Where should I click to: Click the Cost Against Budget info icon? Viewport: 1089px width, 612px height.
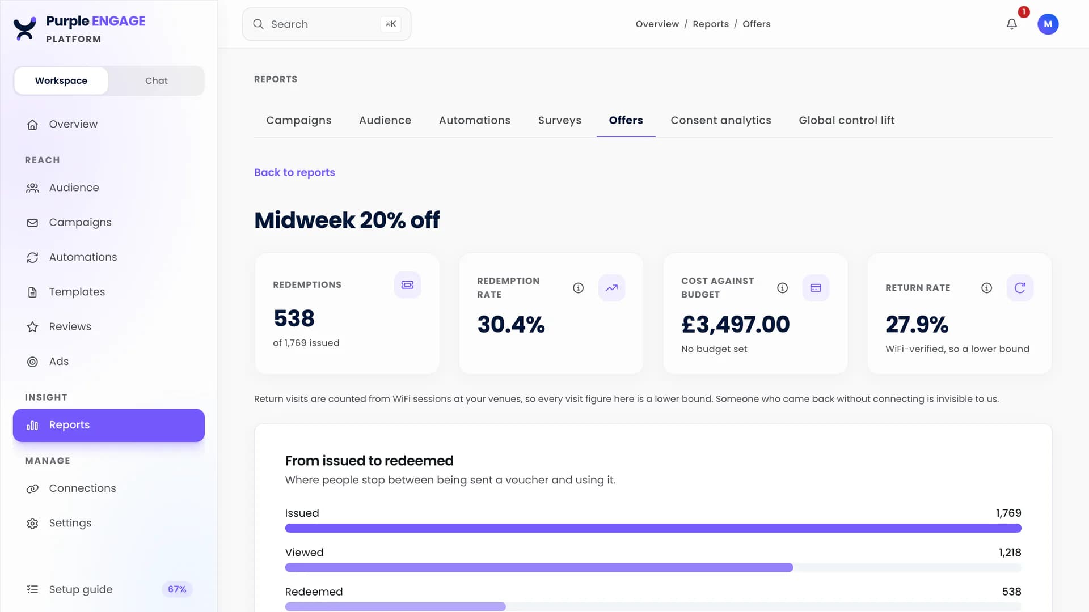pos(782,288)
